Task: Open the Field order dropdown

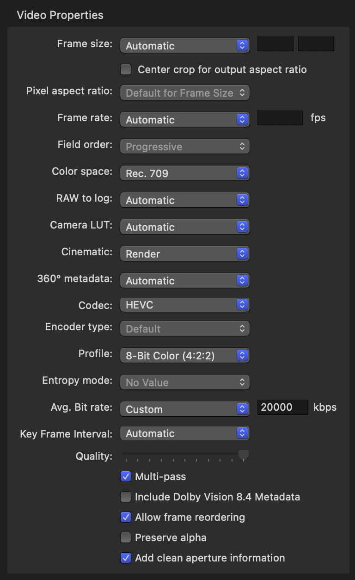Action: (x=184, y=146)
